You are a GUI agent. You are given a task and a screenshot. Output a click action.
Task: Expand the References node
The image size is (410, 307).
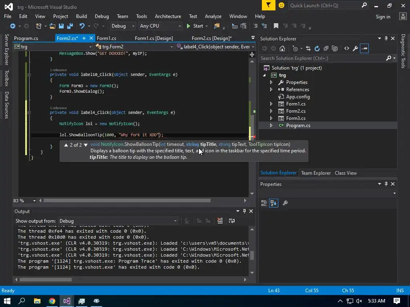(x=271, y=89)
